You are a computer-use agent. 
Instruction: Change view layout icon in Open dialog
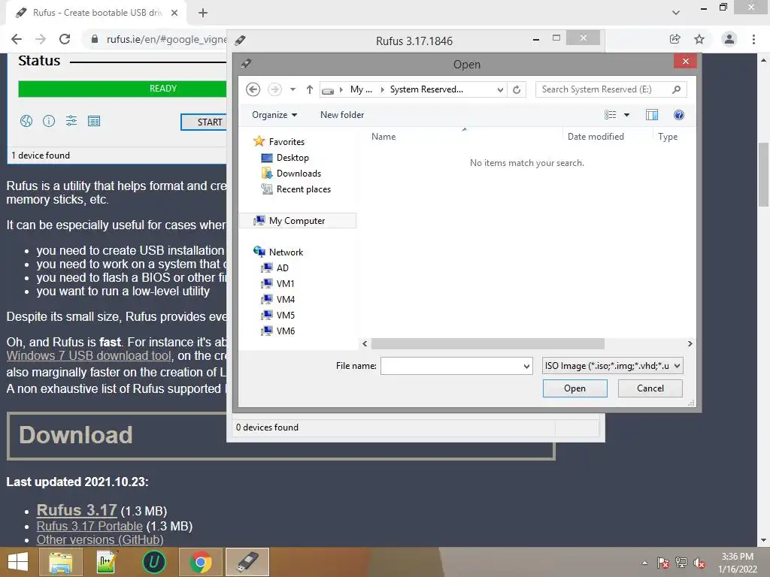click(x=610, y=115)
